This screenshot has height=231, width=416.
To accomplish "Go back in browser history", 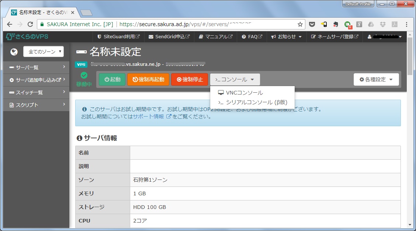I will [10, 24].
